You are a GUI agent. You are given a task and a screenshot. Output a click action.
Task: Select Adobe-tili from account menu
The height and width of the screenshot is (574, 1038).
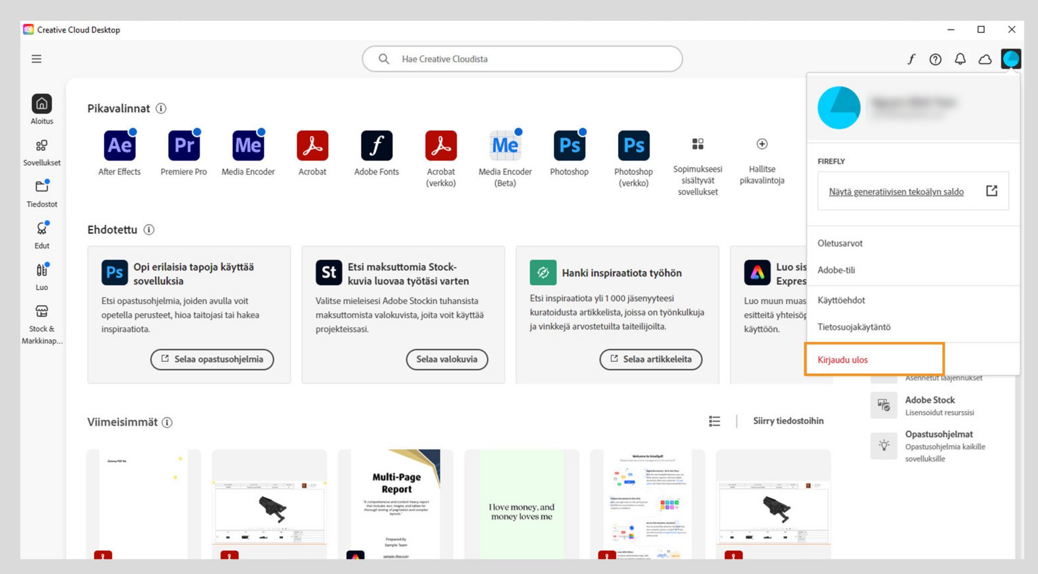click(836, 270)
